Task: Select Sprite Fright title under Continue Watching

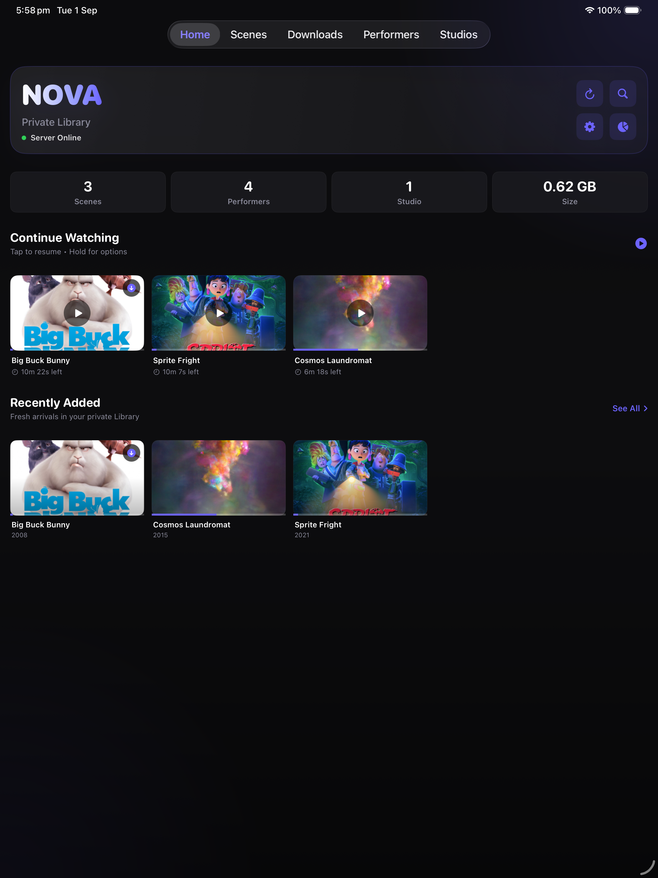Action: (177, 361)
